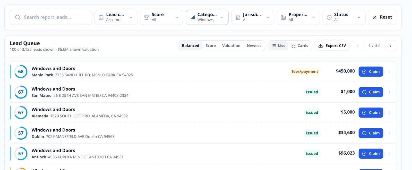Sort leads by Valuation tab
This screenshot has height=170, width=412.
tap(231, 46)
